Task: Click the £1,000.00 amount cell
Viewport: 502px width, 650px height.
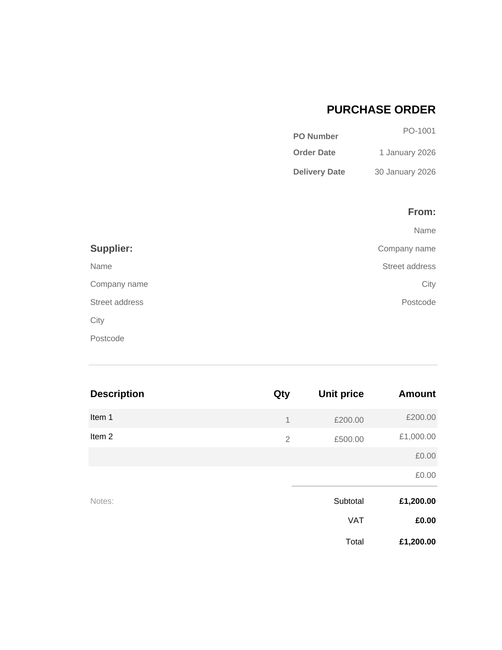Action: point(417,436)
